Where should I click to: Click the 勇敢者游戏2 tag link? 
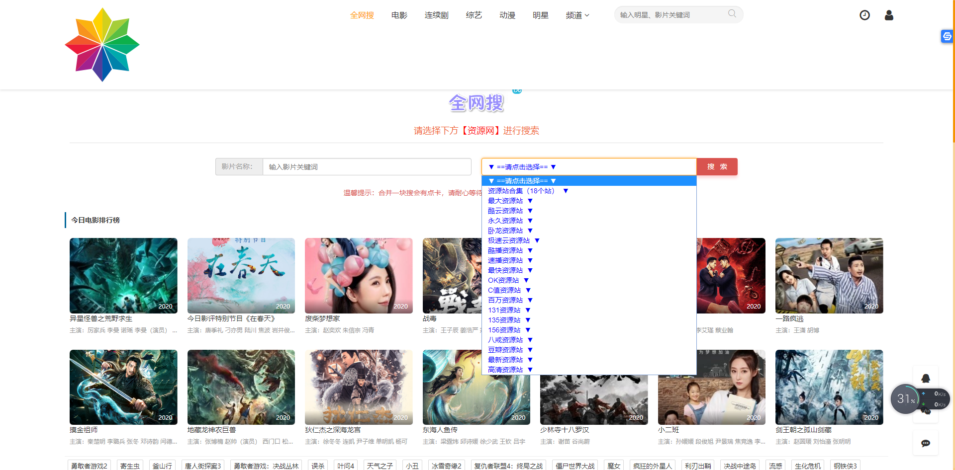pyautogui.click(x=89, y=466)
